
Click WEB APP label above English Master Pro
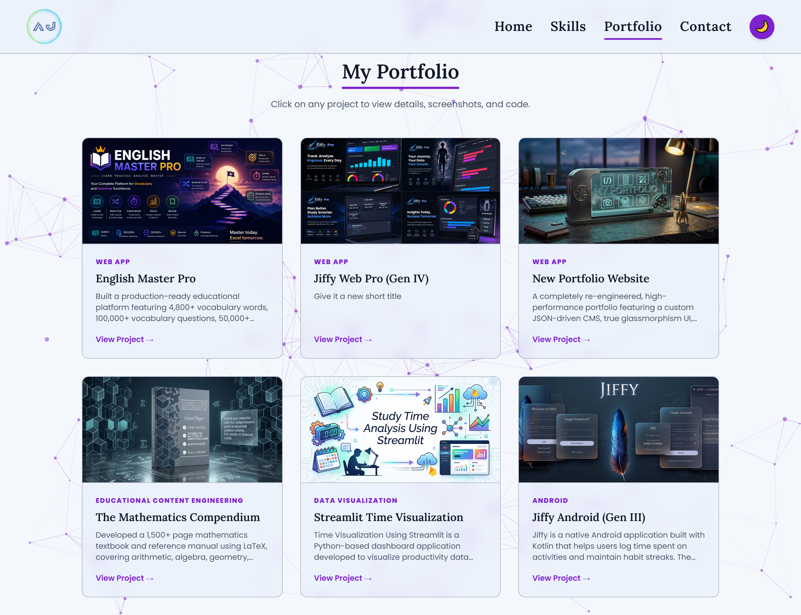click(113, 262)
